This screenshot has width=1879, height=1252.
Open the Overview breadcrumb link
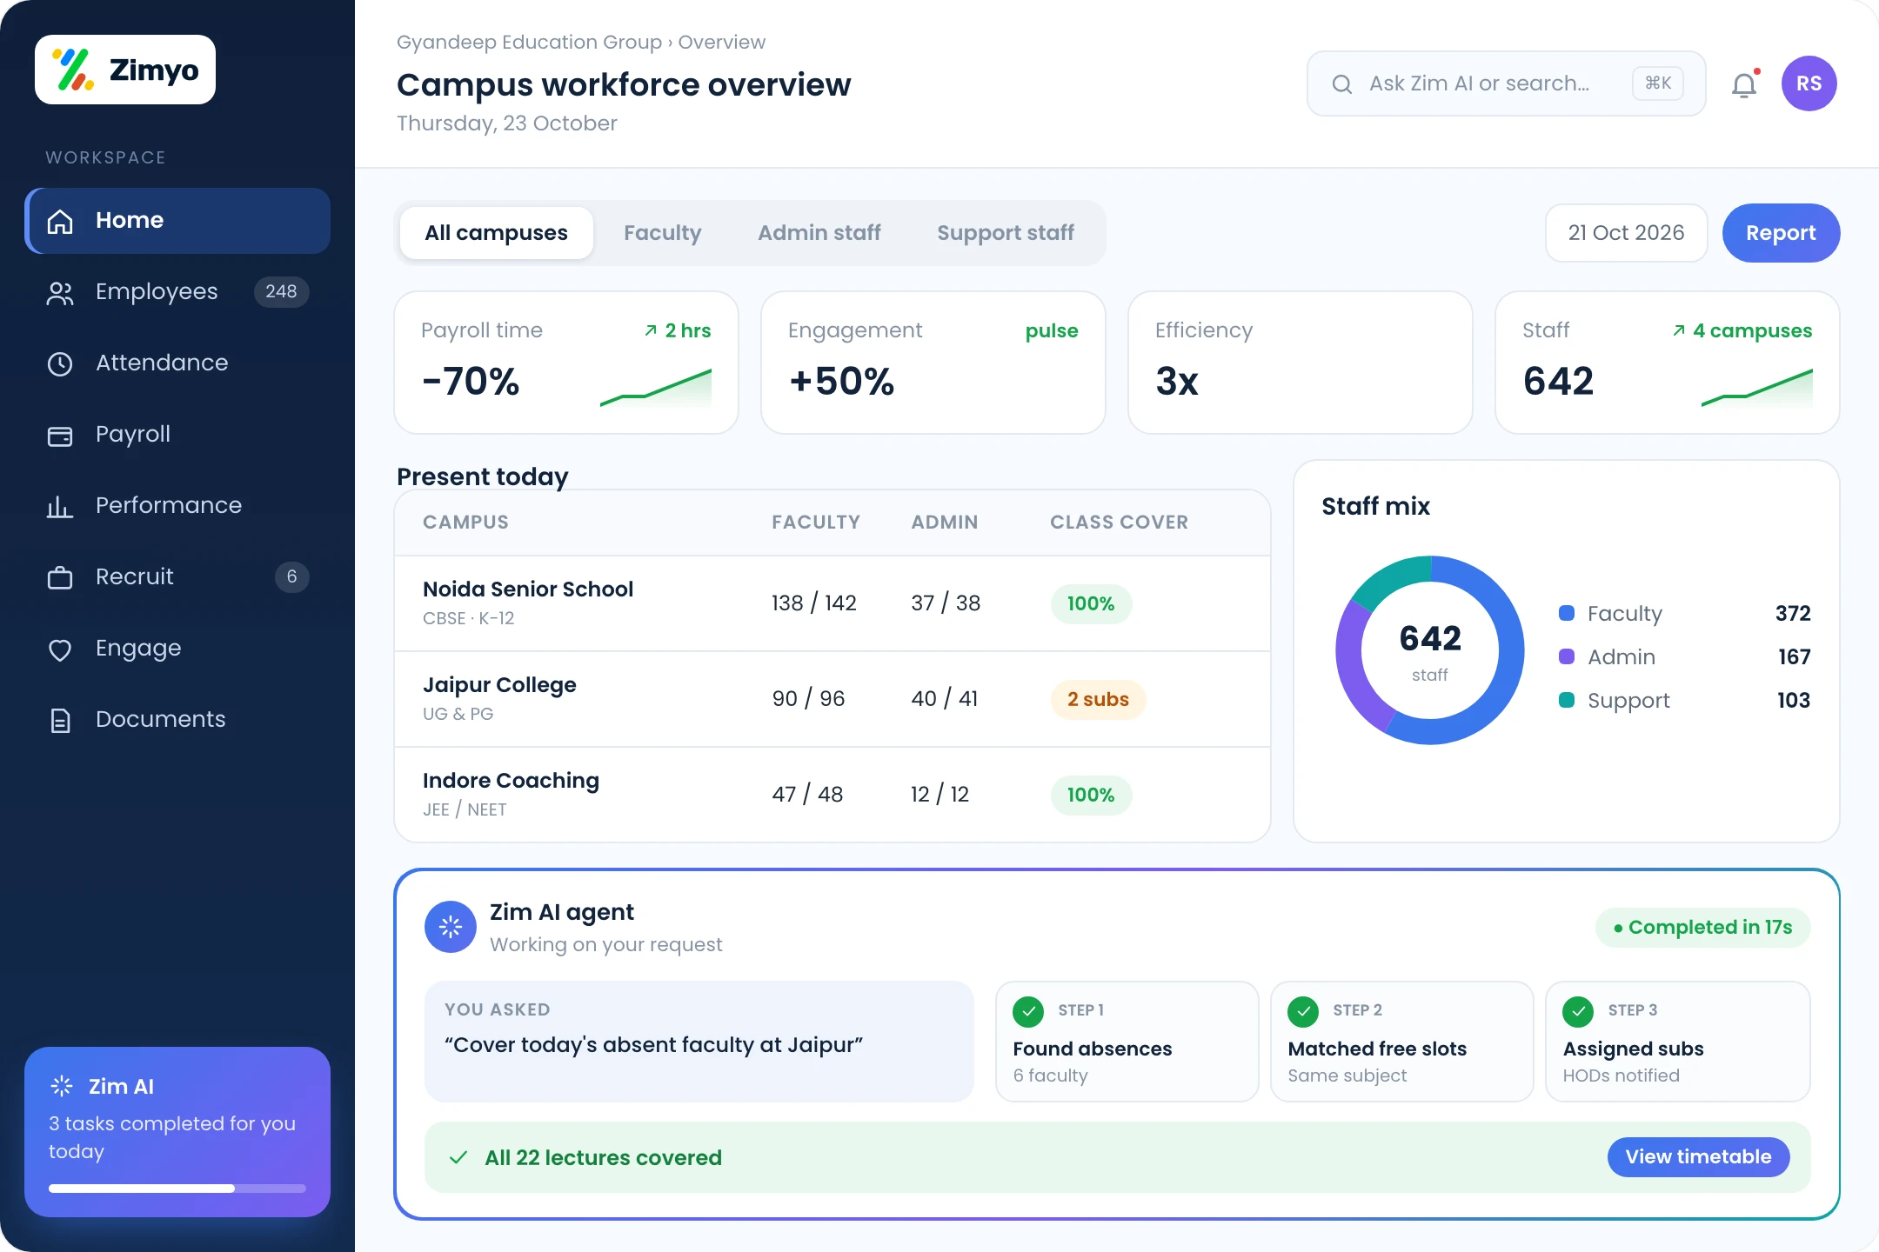pyautogui.click(x=722, y=42)
